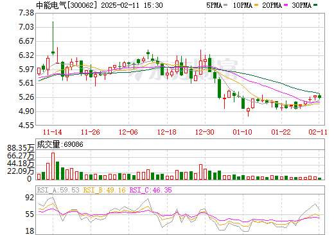Click the 成交量:69086 volume label
The image size is (334, 235).
60,144
